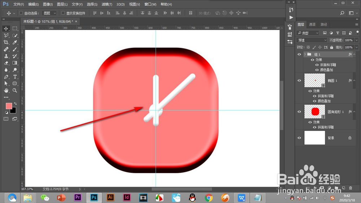Select the History Brush tool
Screen dimensions: 361x203
click(15, 56)
